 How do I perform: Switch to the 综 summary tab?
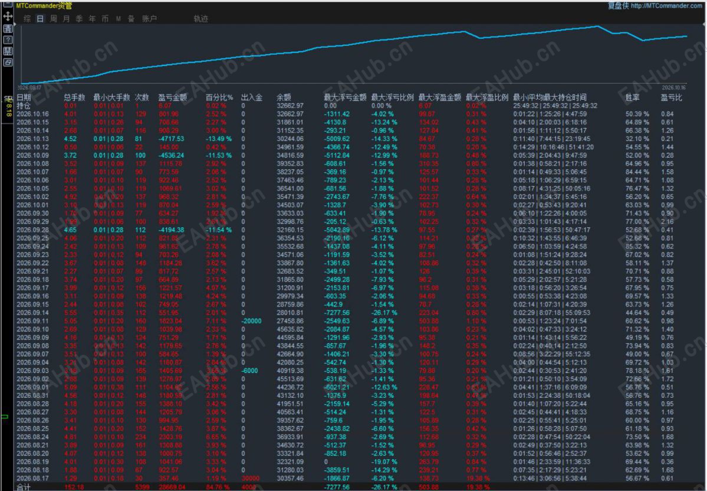point(27,18)
